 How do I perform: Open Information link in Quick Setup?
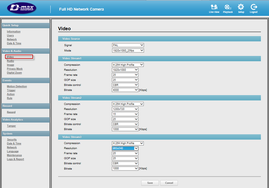click(14, 31)
